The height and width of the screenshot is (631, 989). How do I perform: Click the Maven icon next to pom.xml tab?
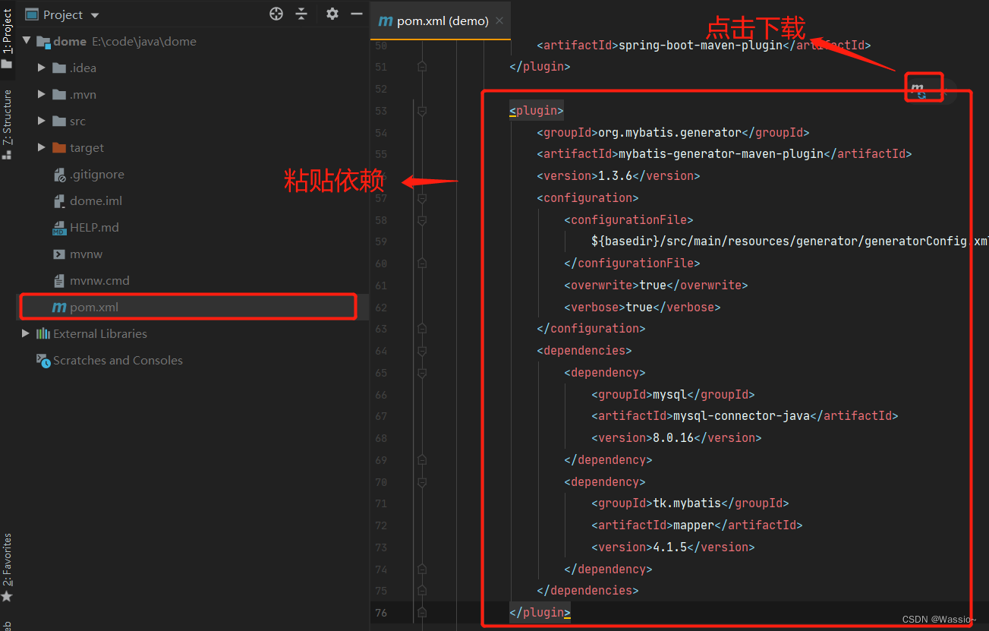click(384, 21)
